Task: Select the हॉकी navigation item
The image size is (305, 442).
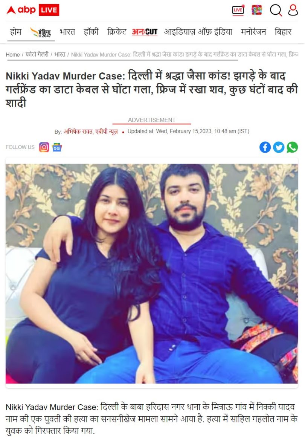Action: click(91, 32)
